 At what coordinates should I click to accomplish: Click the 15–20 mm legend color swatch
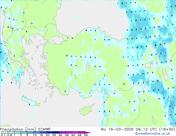[43, 132]
